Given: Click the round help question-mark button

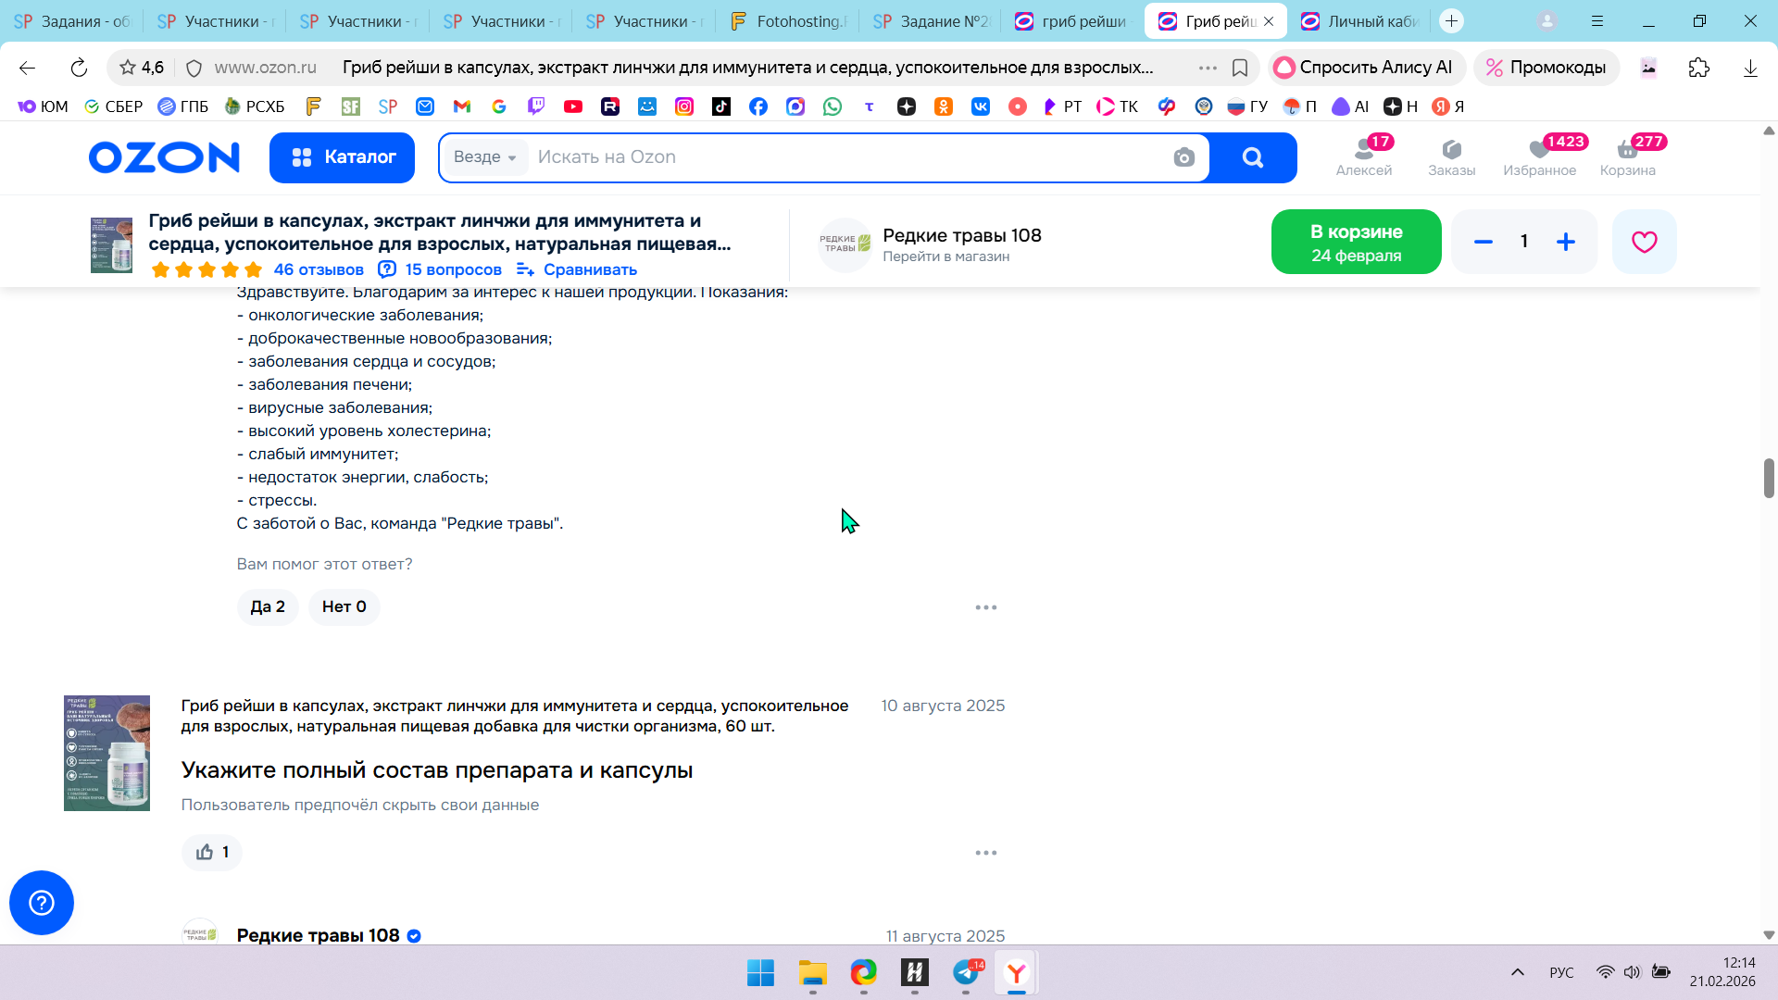Looking at the screenshot, I should pos(42,902).
